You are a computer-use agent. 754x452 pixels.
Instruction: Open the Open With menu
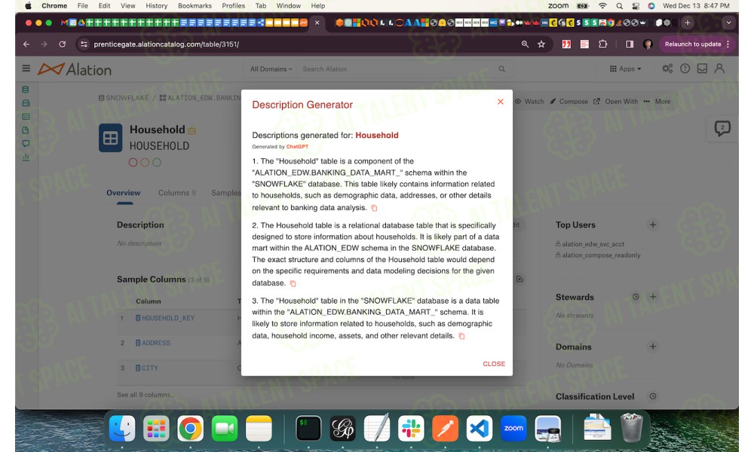tap(616, 102)
